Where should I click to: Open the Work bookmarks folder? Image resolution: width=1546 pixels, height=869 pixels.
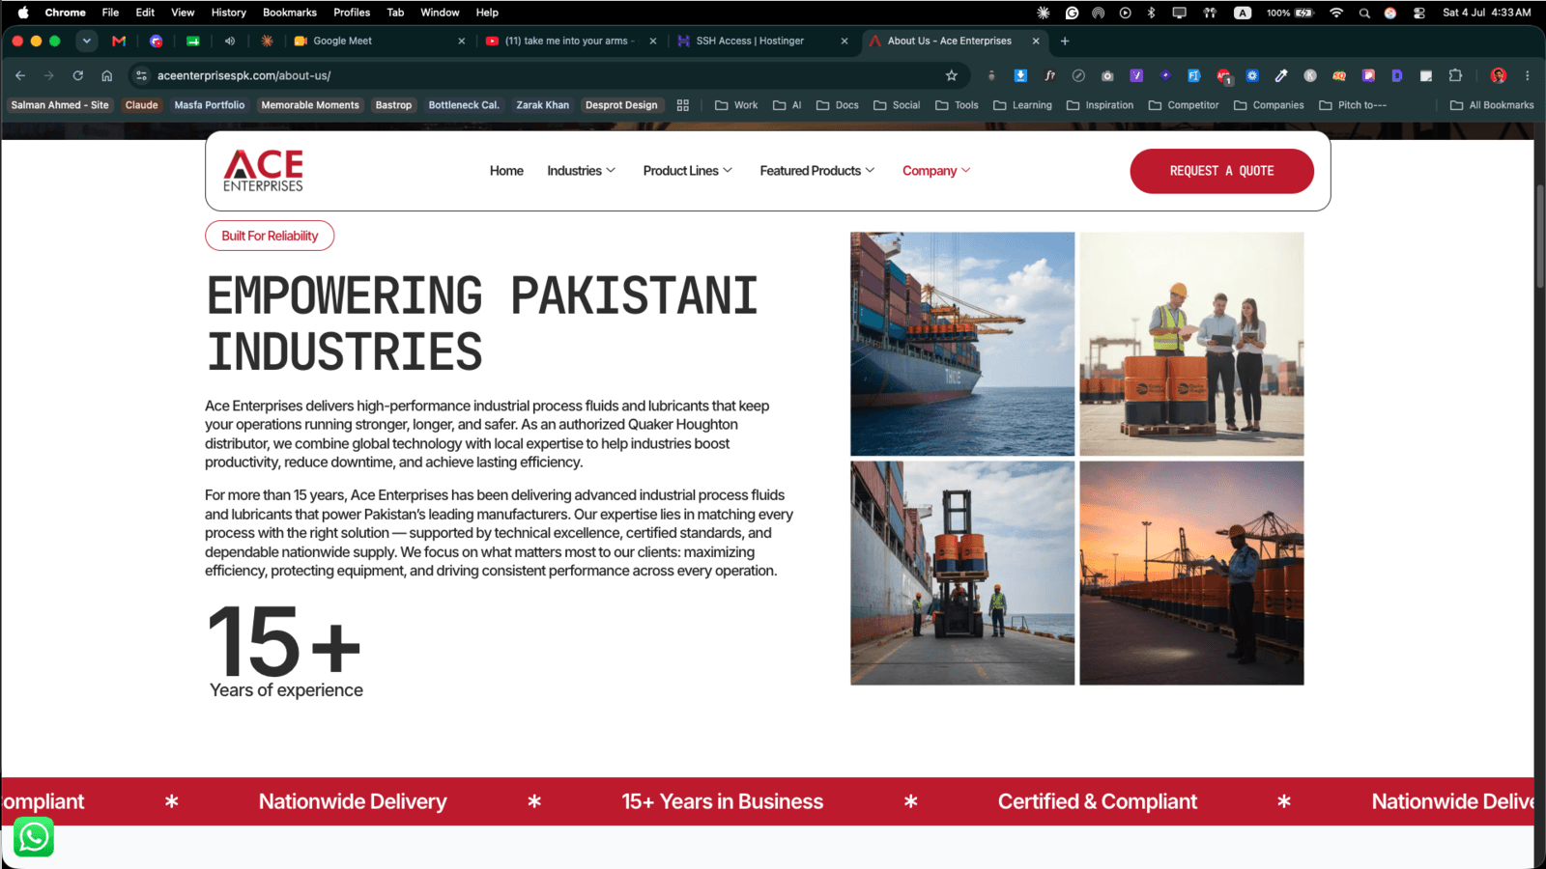pyautogui.click(x=736, y=105)
